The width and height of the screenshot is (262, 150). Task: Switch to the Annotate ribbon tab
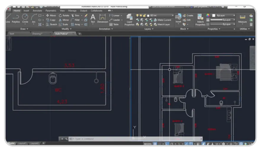click(37, 11)
